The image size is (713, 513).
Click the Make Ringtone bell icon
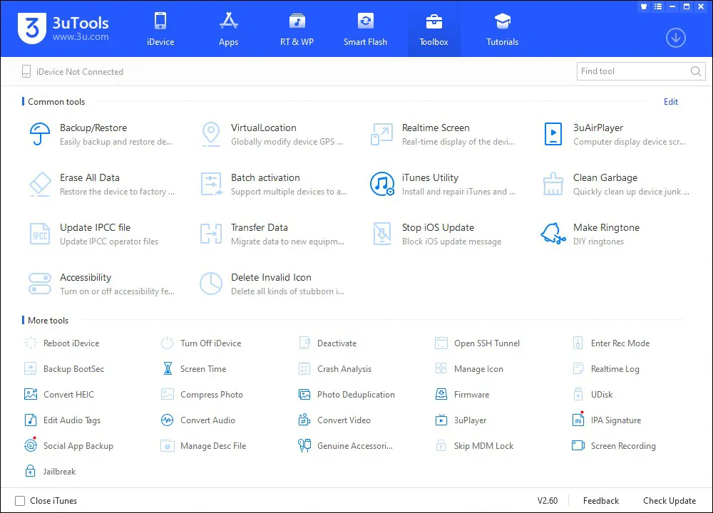553,233
